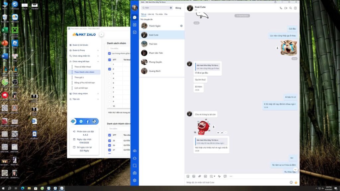Open Zalo settings gear in the sidebar
The height and width of the screenshot is (191, 340).
(x=134, y=180)
